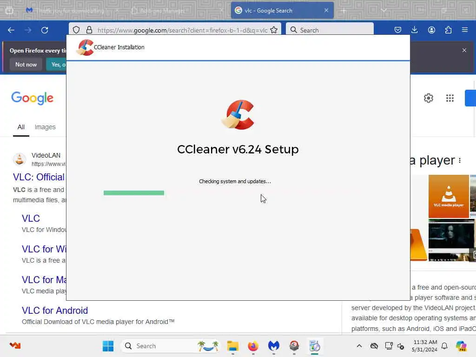Click the taskbar clock showing 11:32 AM
The width and height of the screenshot is (476, 357).
(425, 346)
